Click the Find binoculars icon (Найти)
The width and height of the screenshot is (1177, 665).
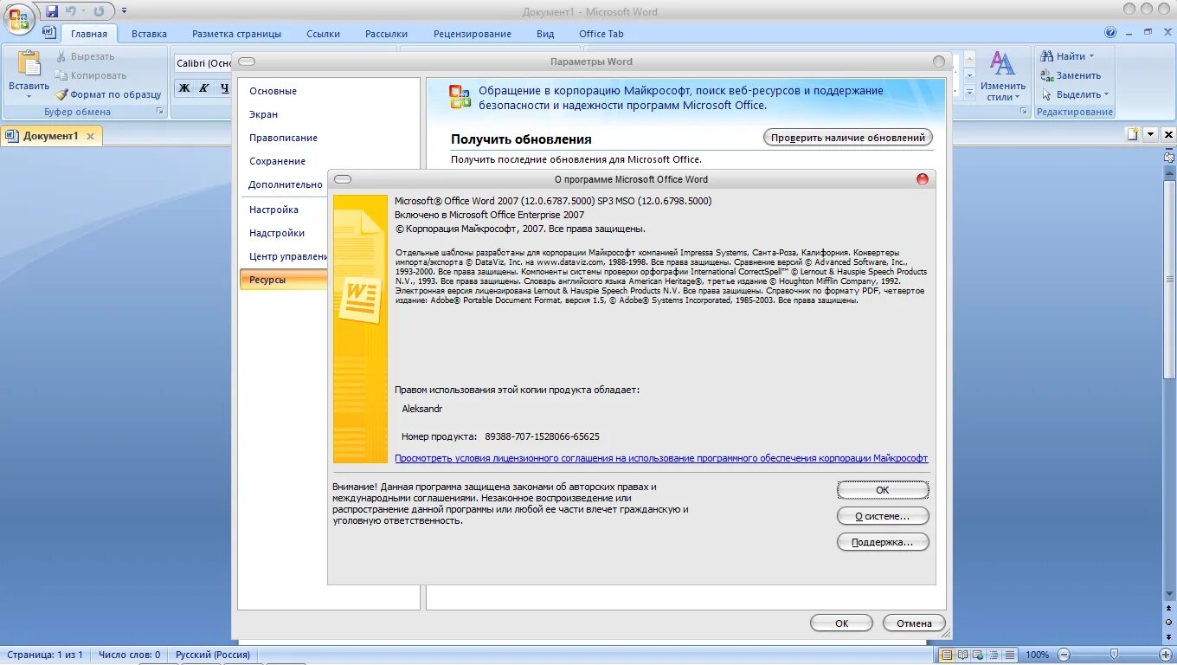point(1046,56)
